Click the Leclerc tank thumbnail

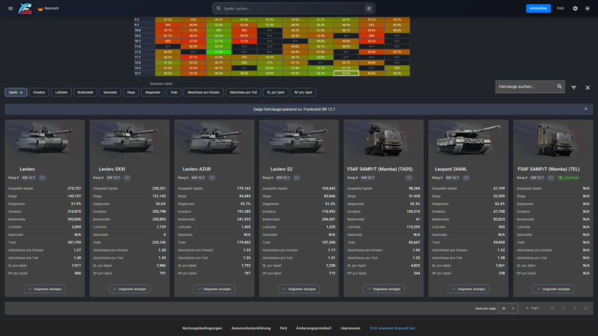pyautogui.click(x=45, y=140)
